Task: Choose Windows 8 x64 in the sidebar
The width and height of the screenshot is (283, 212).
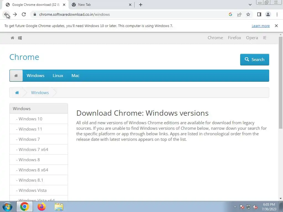Action: [x=39, y=170]
